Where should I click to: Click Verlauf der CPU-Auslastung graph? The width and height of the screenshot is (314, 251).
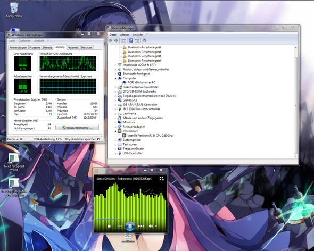pyautogui.click(x=68, y=63)
